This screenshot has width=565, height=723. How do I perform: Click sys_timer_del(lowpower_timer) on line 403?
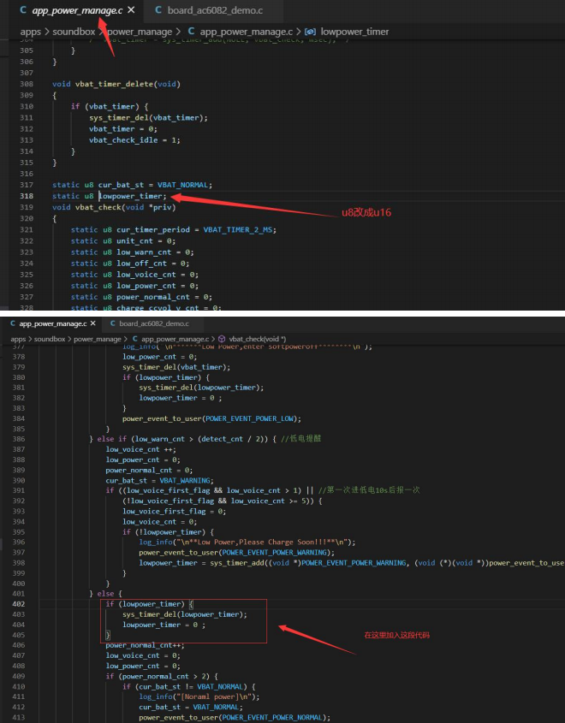pos(185,614)
